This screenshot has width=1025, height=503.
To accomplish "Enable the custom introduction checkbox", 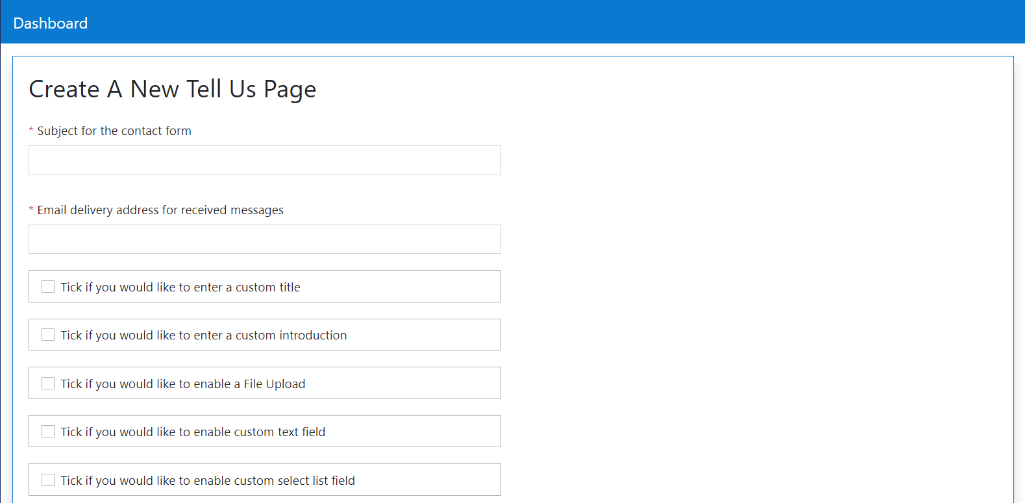I will pyautogui.click(x=48, y=335).
